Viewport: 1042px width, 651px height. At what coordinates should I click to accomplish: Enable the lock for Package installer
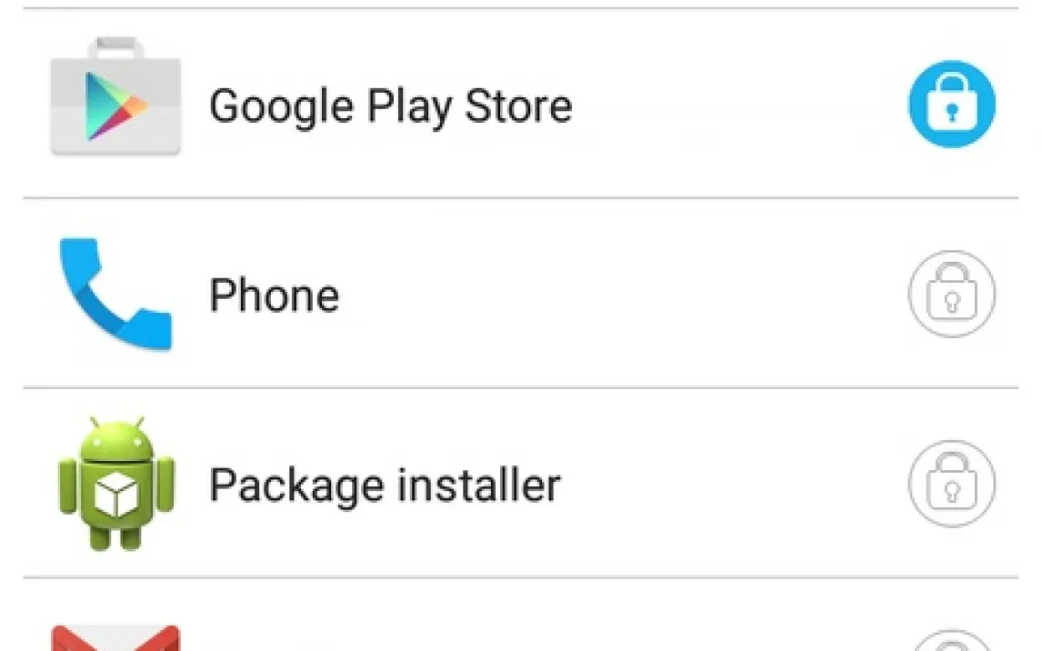(x=952, y=485)
